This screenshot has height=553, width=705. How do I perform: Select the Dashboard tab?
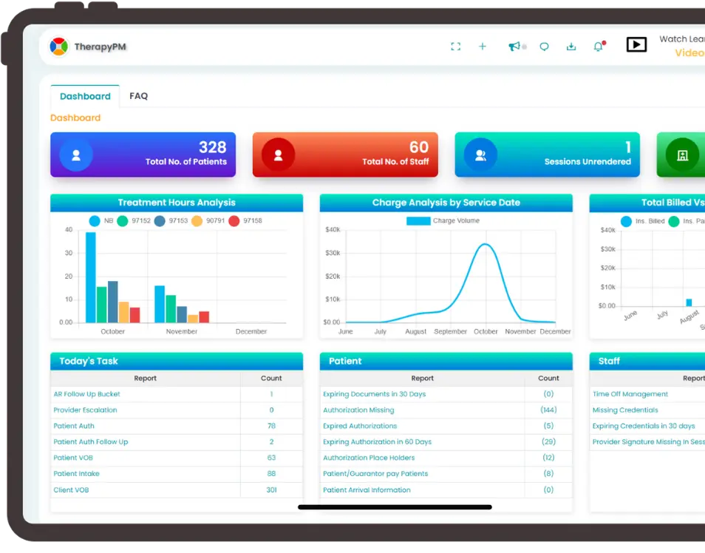coord(84,95)
